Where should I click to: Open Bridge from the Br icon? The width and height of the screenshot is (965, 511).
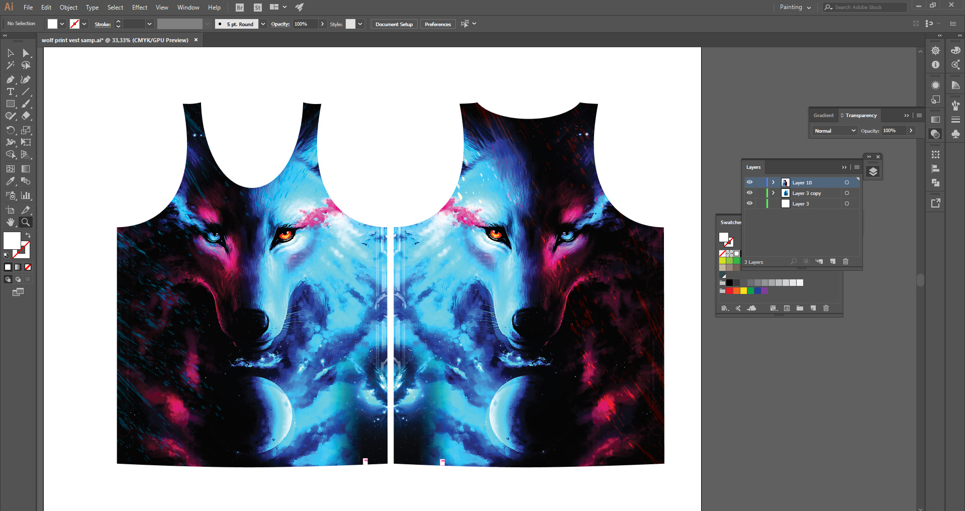240,8
